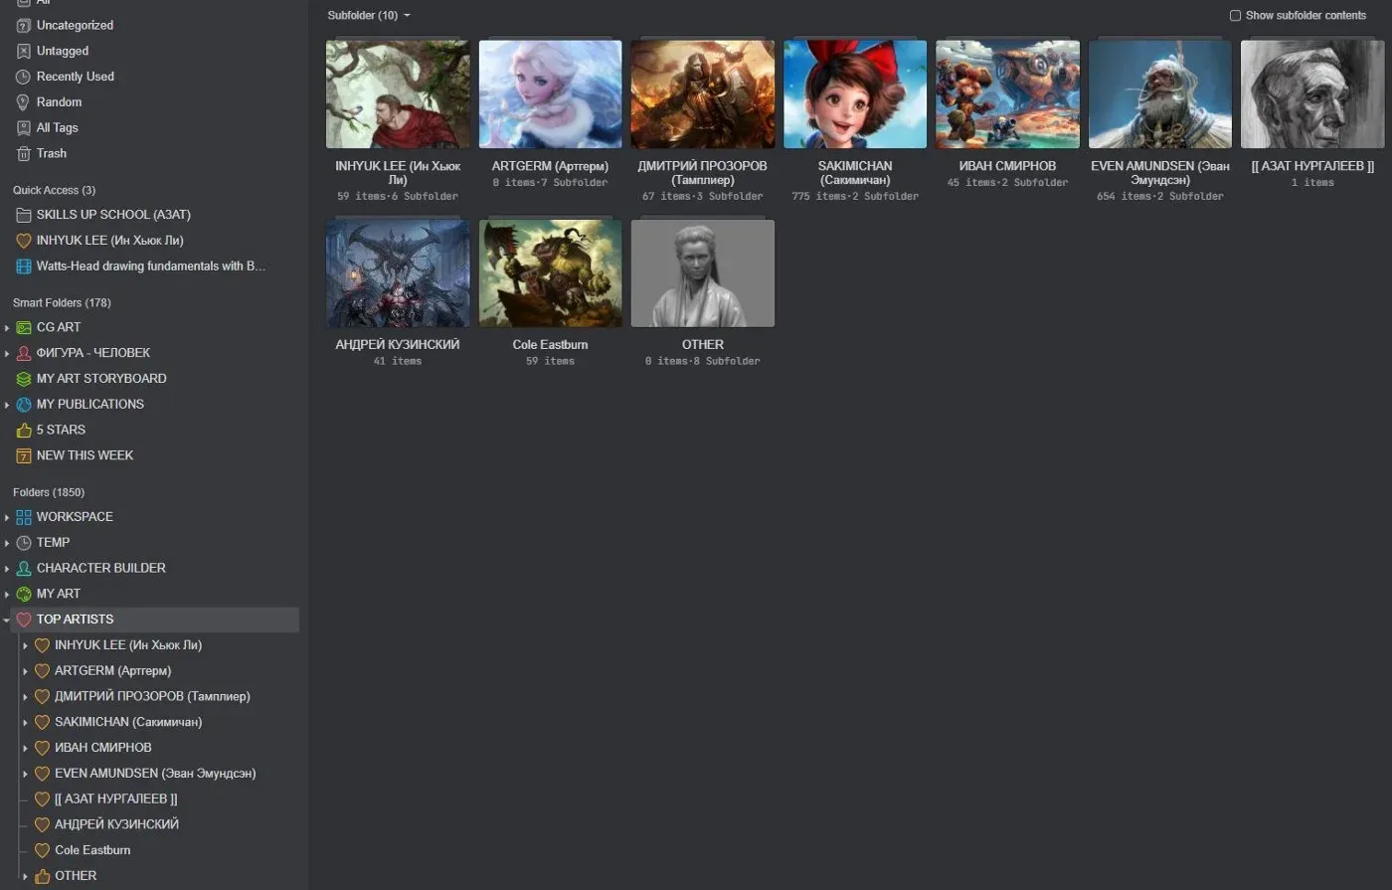Image resolution: width=1392 pixels, height=890 pixels.
Task: Expand the OTHER subfolder in tree
Action: [x=25, y=876]
